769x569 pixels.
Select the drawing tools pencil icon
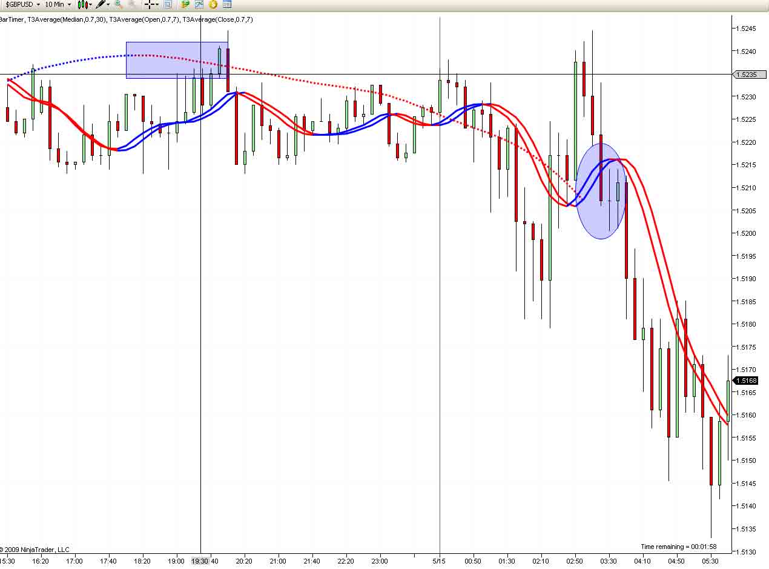100,4
